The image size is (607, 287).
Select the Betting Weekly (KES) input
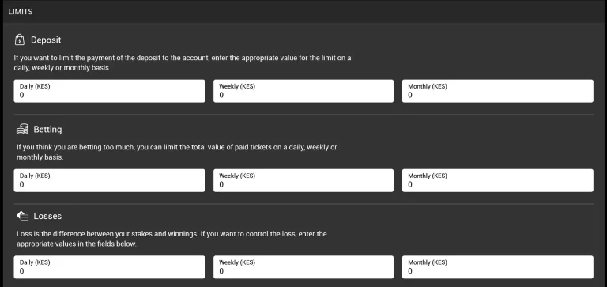(303, 180)
